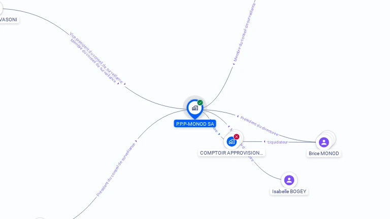Viewport: 390px width, 219px height.
Task: Click the Vice-président du conseil de surveillance label
Action: pyautogui.click(x=96, y=58)
